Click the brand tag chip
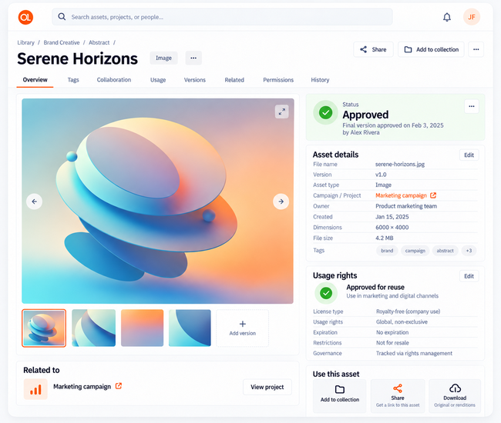501x423 pixels. coord(387,251)
